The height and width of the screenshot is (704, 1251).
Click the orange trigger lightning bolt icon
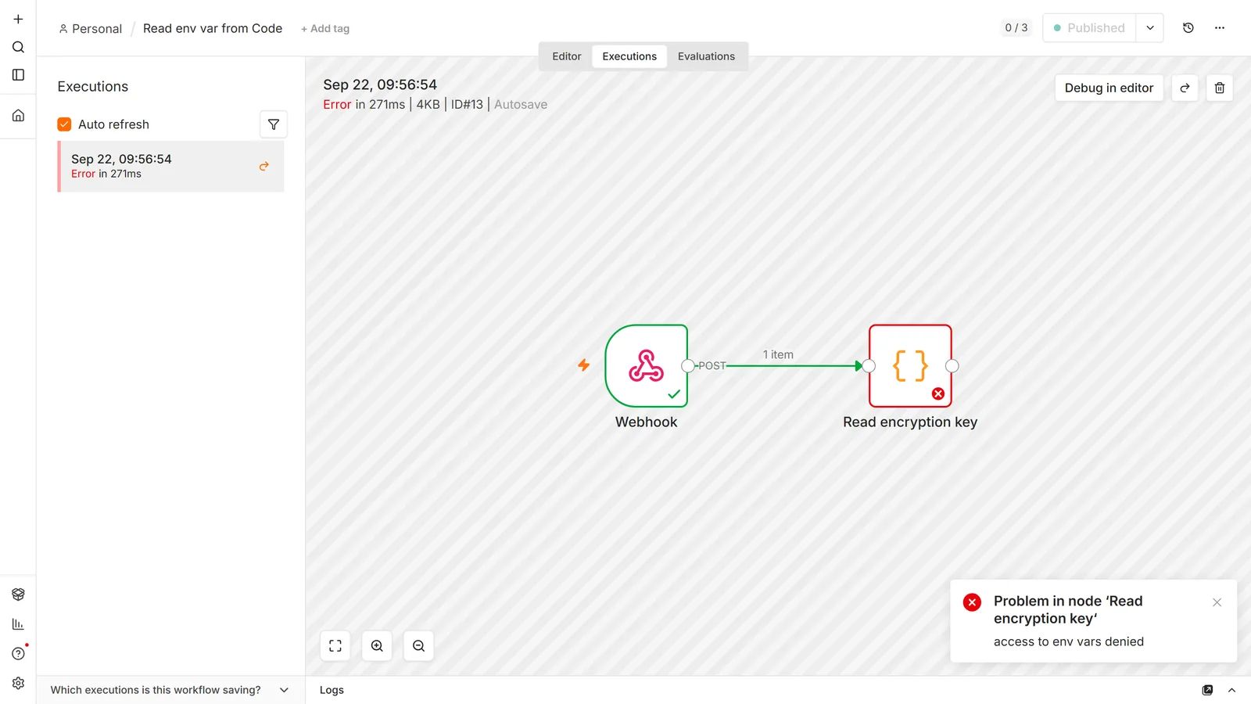(583, 365)
